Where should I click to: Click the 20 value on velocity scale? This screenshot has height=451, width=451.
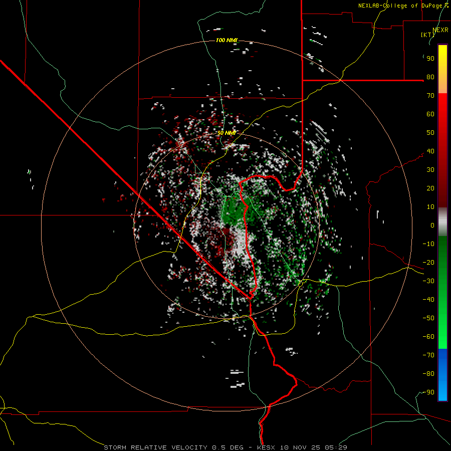[x=430, y=188]
